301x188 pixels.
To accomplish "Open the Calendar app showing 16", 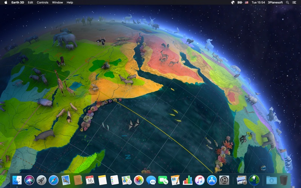I will tap(90, 180).
